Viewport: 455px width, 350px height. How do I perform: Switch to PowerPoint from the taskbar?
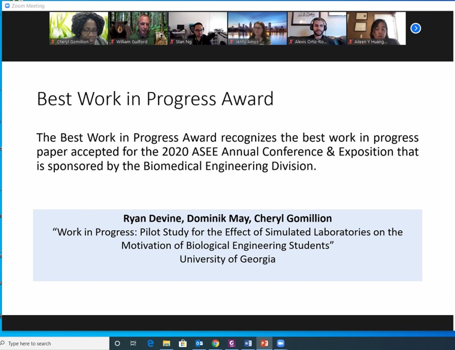pos(264,343)
